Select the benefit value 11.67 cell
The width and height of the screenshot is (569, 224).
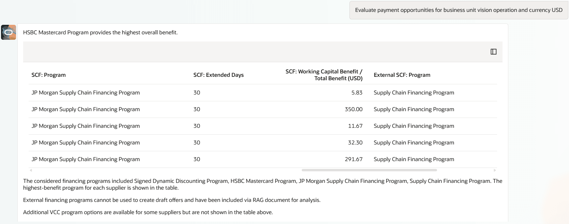(355, 126)
